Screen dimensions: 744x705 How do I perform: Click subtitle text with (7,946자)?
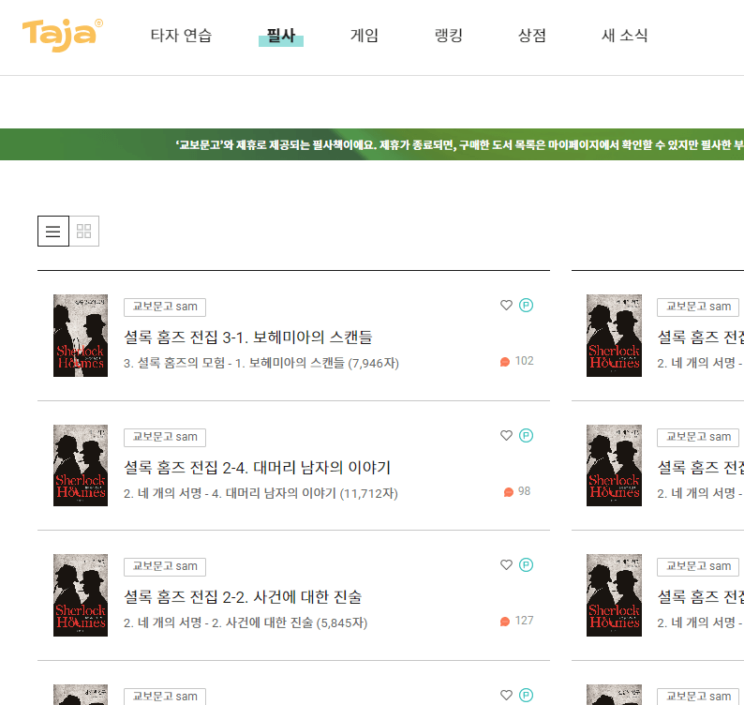pyautogui.click(x=261, y=363)
